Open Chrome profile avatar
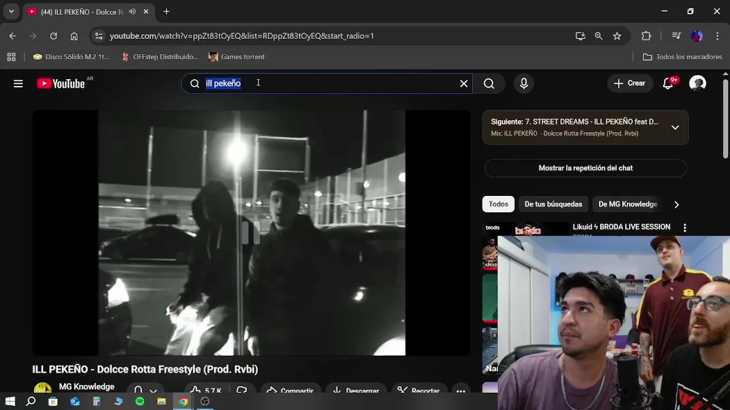This screenshot has height=410, width=730. click(x=697, y=36)
